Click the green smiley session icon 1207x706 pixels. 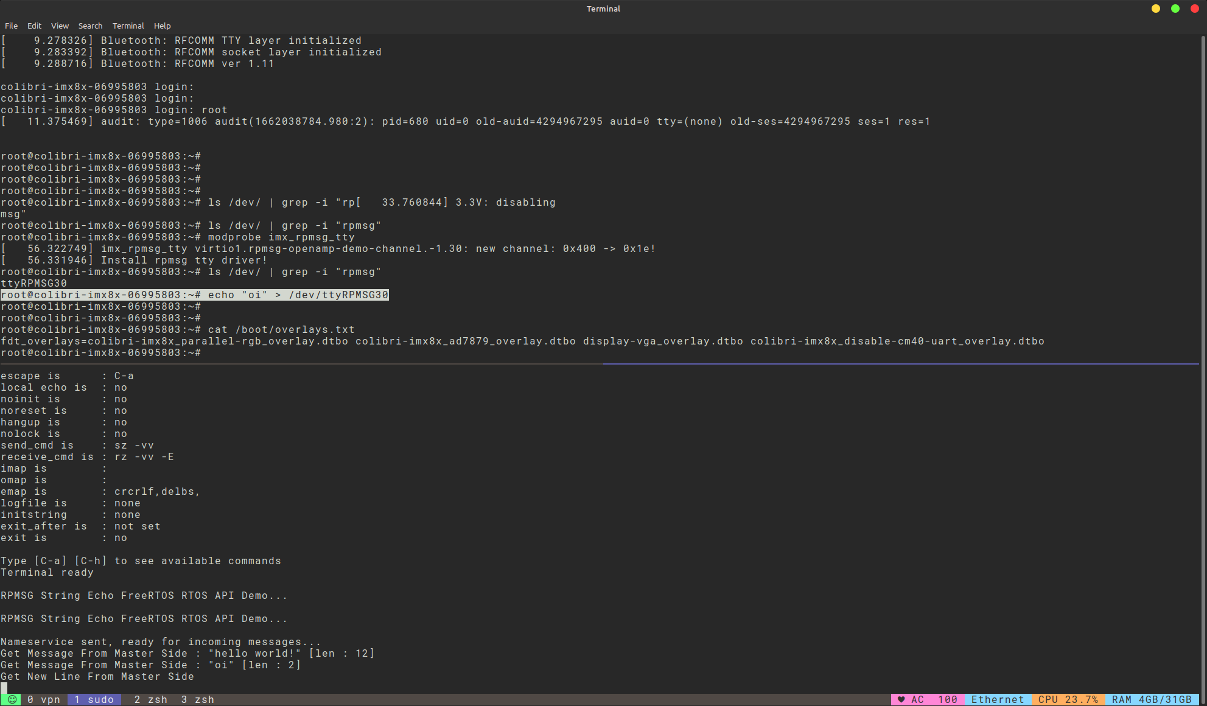pos(12,700)
